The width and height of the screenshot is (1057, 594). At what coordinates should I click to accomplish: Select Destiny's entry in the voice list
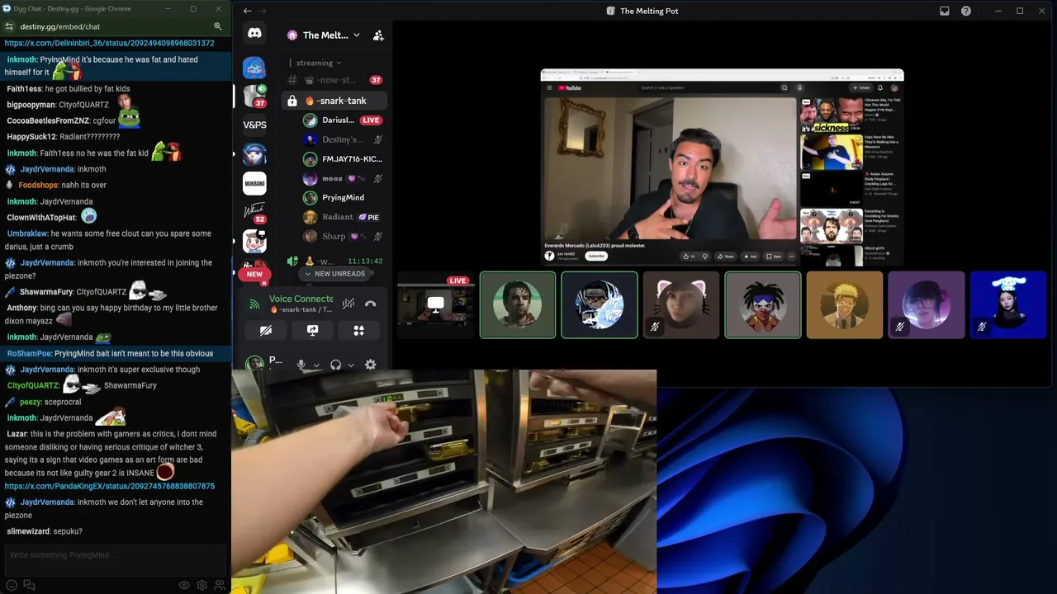343,139
